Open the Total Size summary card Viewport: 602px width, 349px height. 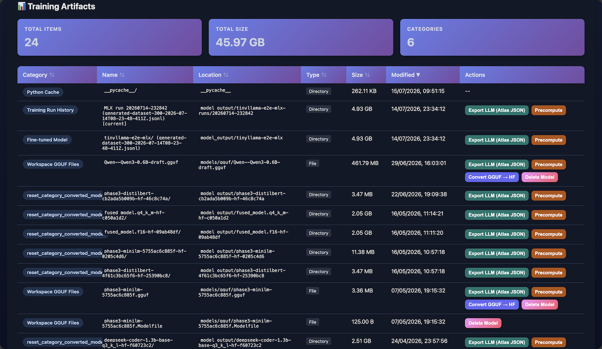(301, 37)
